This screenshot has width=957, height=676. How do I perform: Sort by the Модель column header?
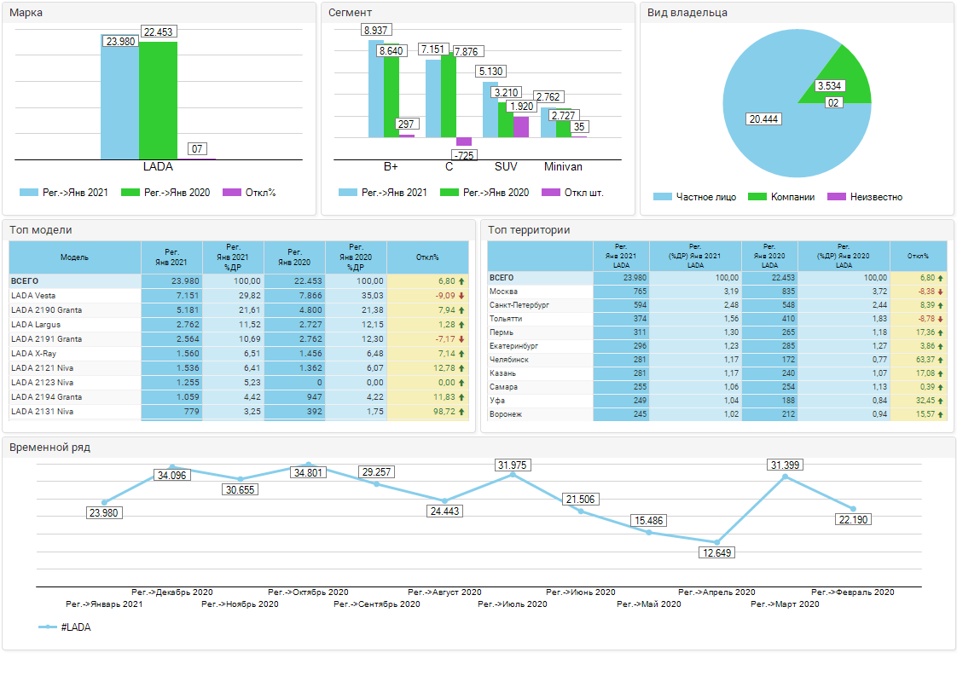tap(74, 257)
